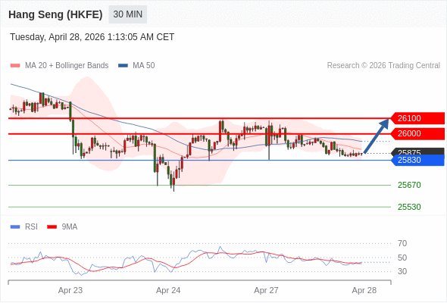Click the 26100 red resistance label
Viewport: 447px width, 303px height.
[417, 118]
